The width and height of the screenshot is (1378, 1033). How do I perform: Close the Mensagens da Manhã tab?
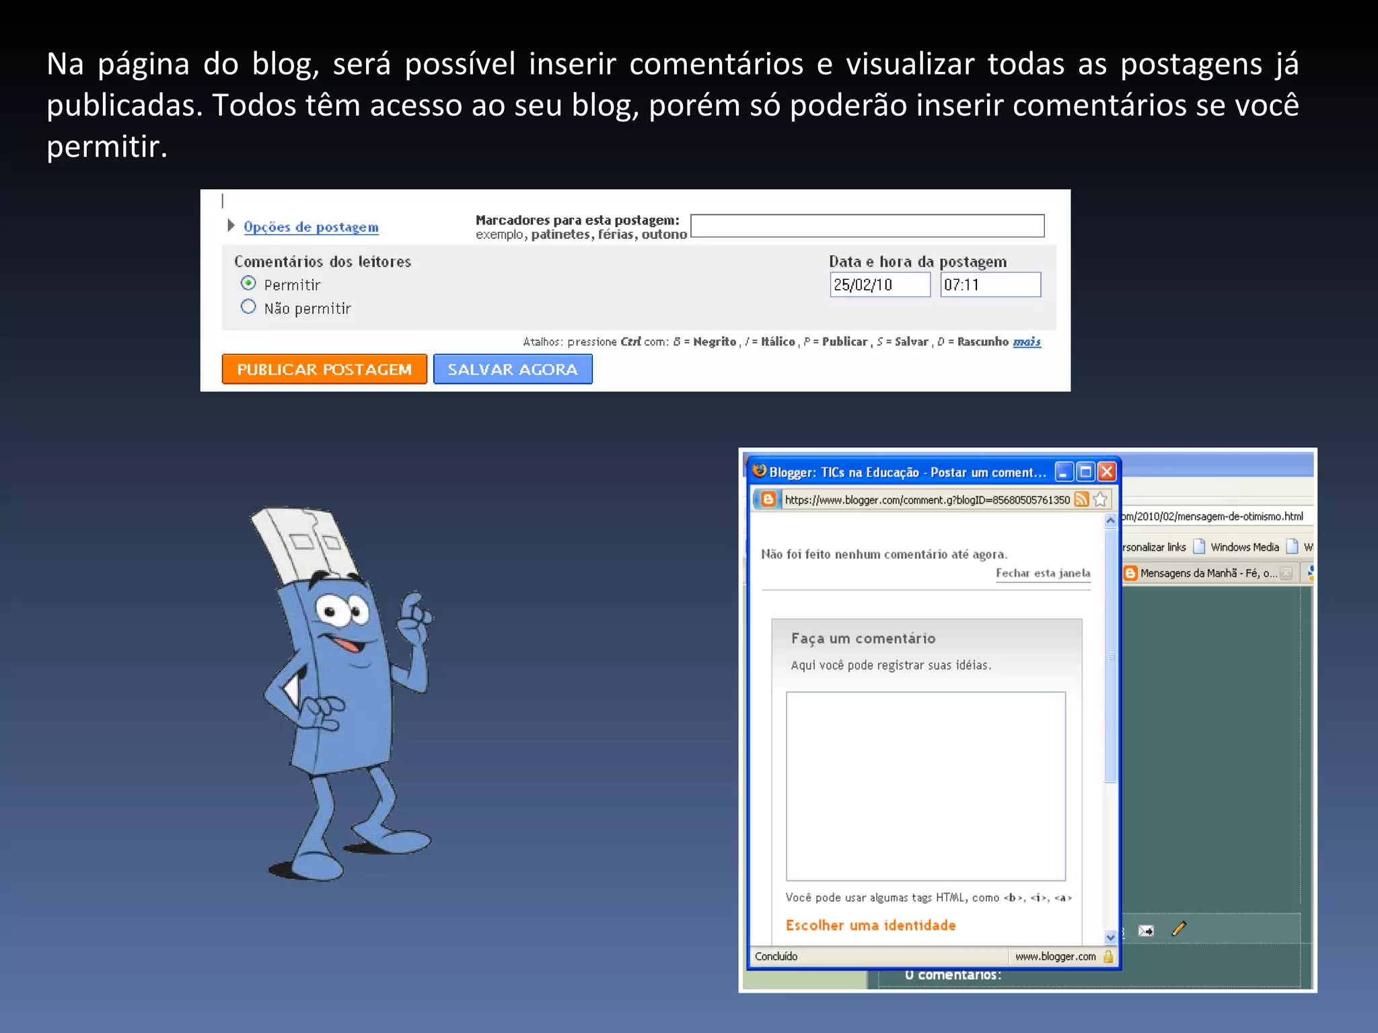(x=1286, y=573)
